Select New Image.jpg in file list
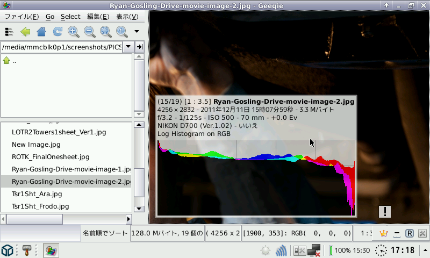 (66, 145)
